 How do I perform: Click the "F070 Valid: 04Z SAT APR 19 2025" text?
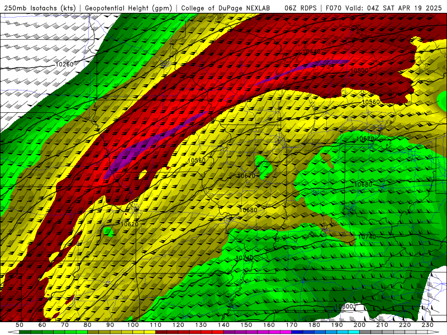(x=383, y=8)
